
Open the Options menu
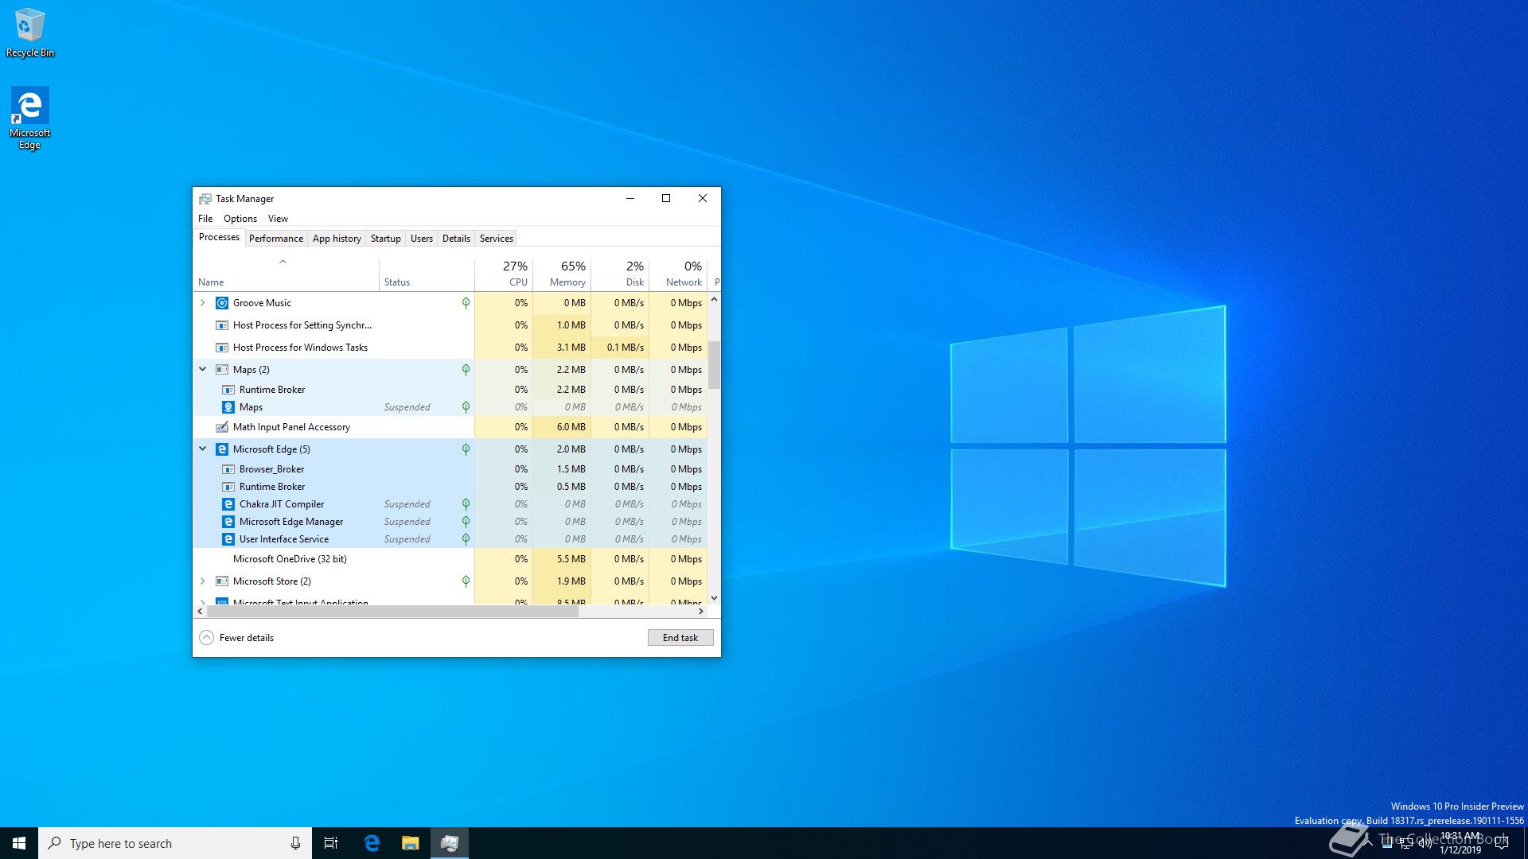(240, 219)
